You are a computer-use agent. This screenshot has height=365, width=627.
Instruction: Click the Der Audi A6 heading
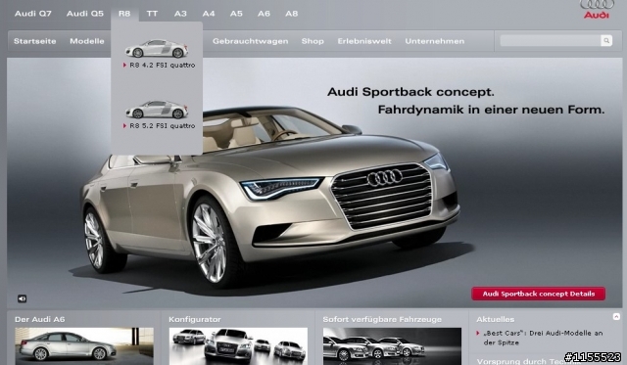click(x=39, y=319)
